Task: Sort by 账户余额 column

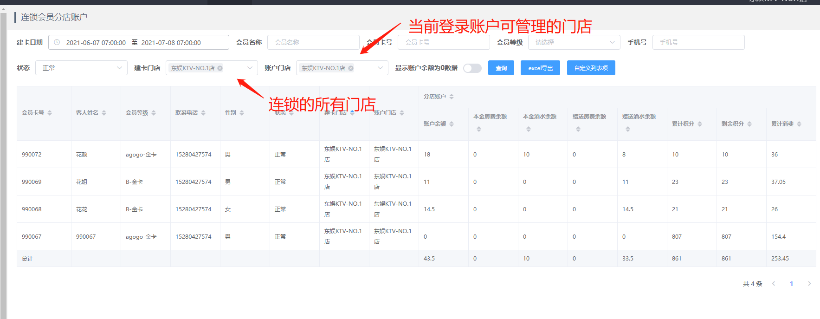Action: [x=452, y=124]
